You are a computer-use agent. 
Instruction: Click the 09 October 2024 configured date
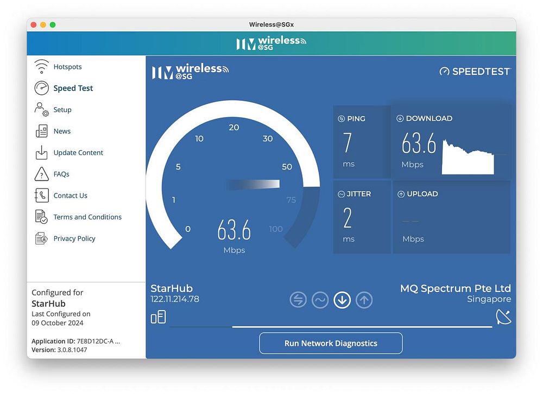(58, 323)
